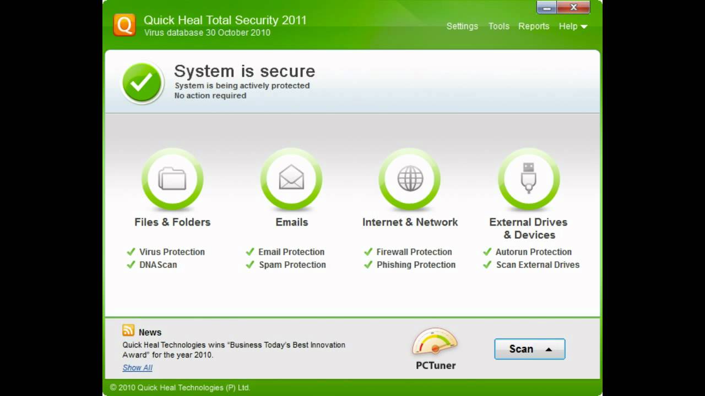Click the System is secure heading
Viewport: 705px width, 396px height.
click(245, 71)
